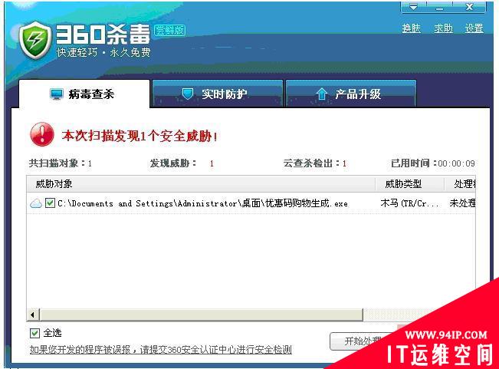Open the 360安全认证中心 false-positive submission link
499x369 pixels.
click(x=161, y=350)
